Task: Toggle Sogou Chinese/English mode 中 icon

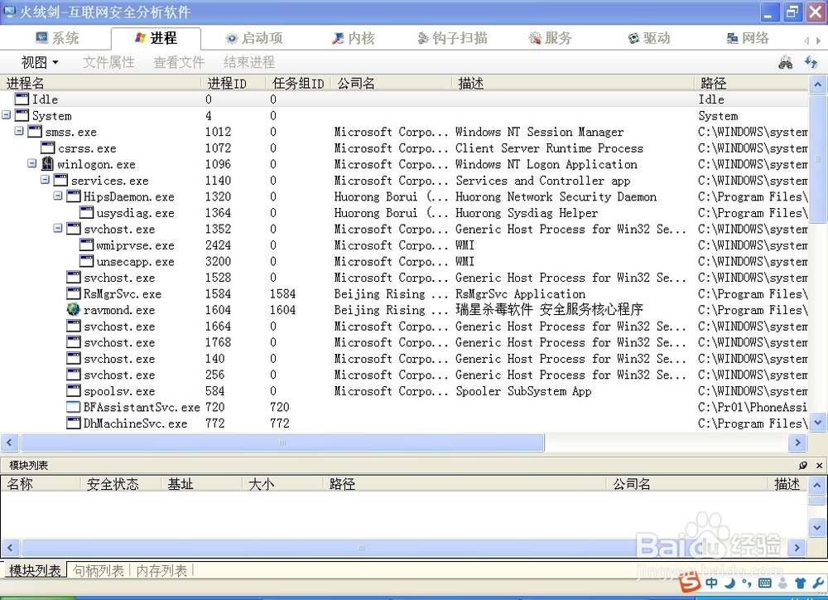Action: point(711,583)
